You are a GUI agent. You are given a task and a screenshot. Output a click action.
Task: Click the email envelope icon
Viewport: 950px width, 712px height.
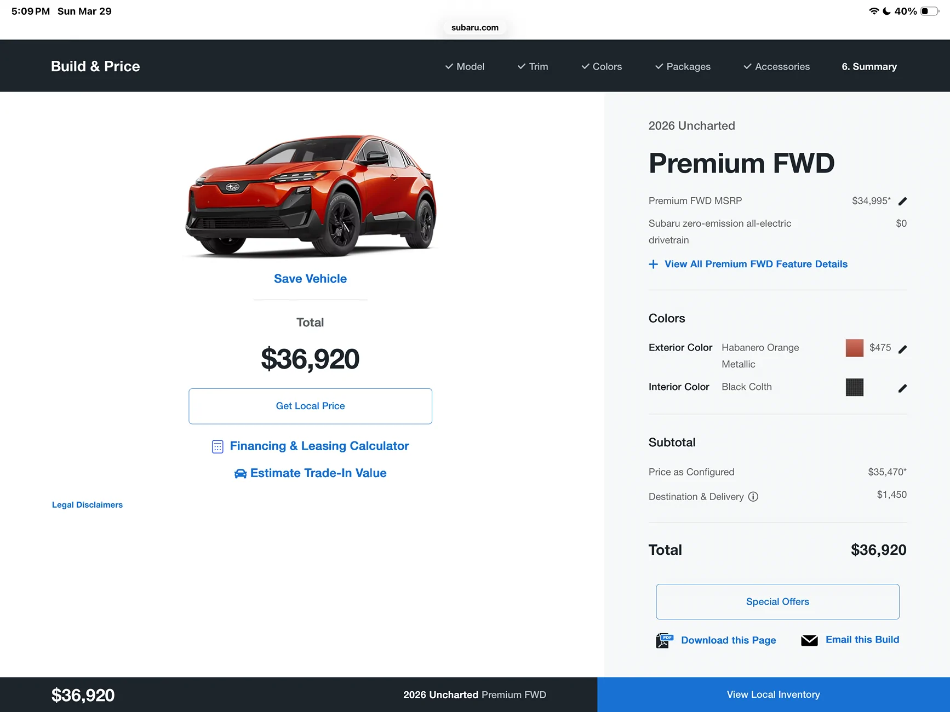809,640
